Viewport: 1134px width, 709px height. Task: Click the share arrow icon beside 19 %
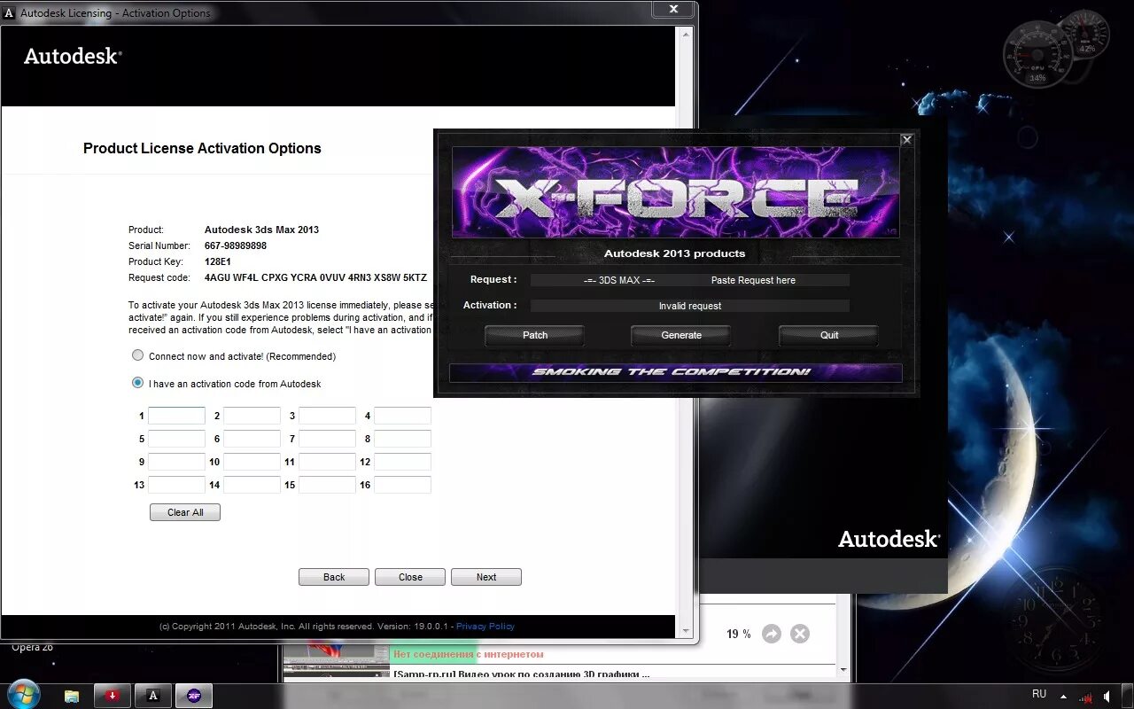pos(772,634)
